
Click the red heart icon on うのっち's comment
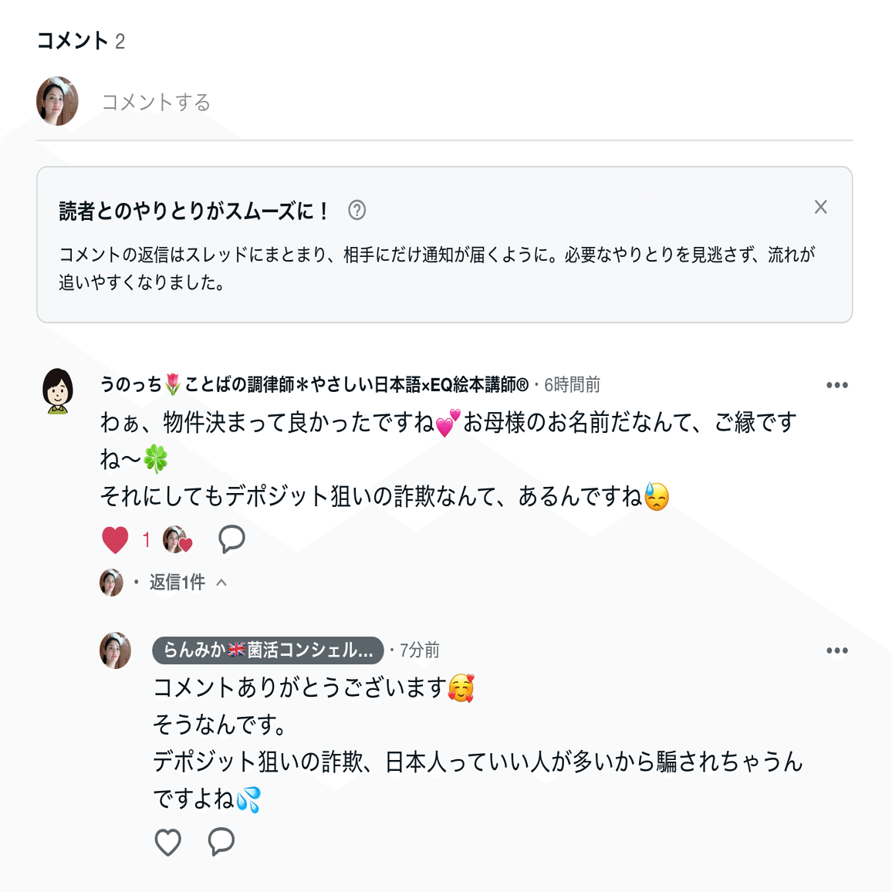point(114,540)
